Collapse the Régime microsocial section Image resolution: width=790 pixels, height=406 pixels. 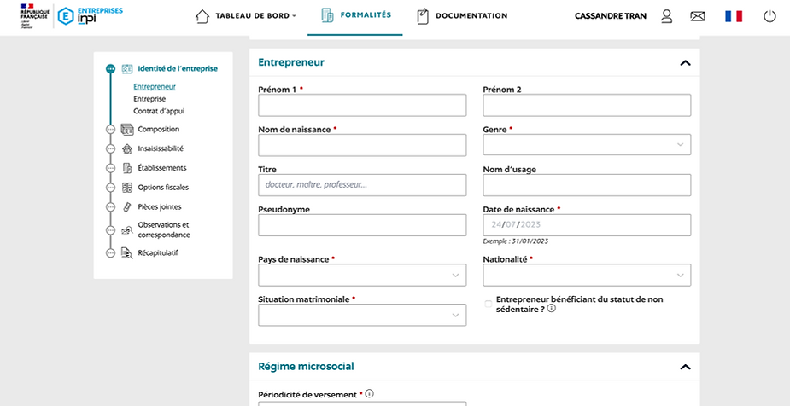(x=684, y=367)
